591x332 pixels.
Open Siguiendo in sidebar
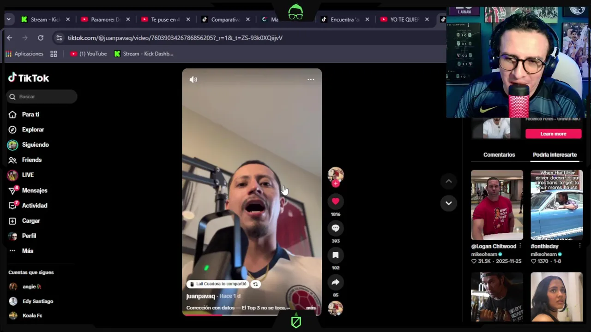click(x=35, y=145)
